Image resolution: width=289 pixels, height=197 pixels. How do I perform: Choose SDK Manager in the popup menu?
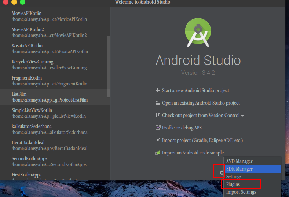pos(252,169)
